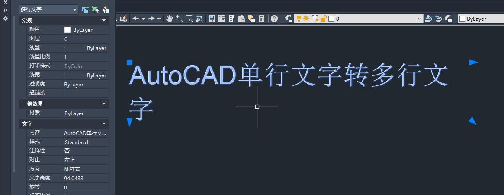Image resolution: width=504 pixels, height=195 pixels.
Task: Open the QuickCalc calculator icon
Action: [x=262, y=19]
